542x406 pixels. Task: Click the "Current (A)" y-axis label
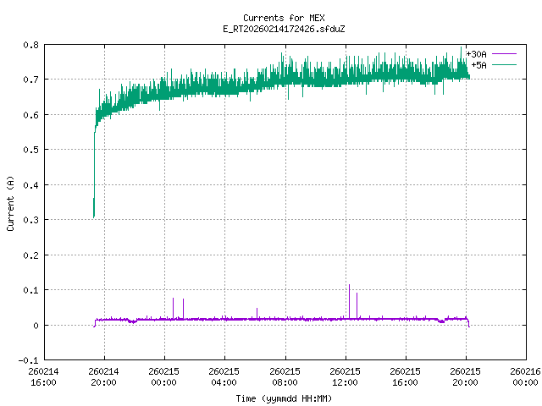tap(11, 202)
